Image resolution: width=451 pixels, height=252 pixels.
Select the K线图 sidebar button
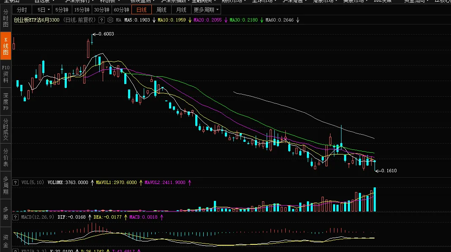5,46
